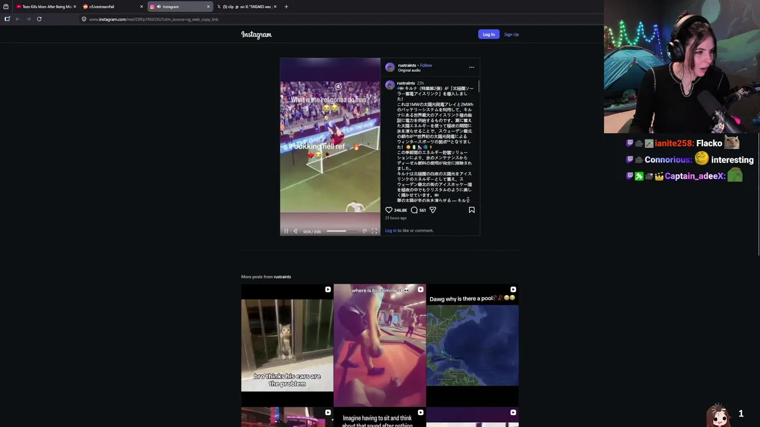
Task: Follow the rustraints account
Action: point(426,65)
